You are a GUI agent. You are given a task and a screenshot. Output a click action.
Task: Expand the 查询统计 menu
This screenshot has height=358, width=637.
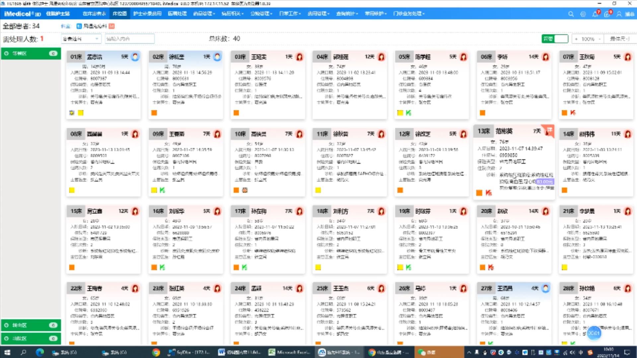pos(347,14)
